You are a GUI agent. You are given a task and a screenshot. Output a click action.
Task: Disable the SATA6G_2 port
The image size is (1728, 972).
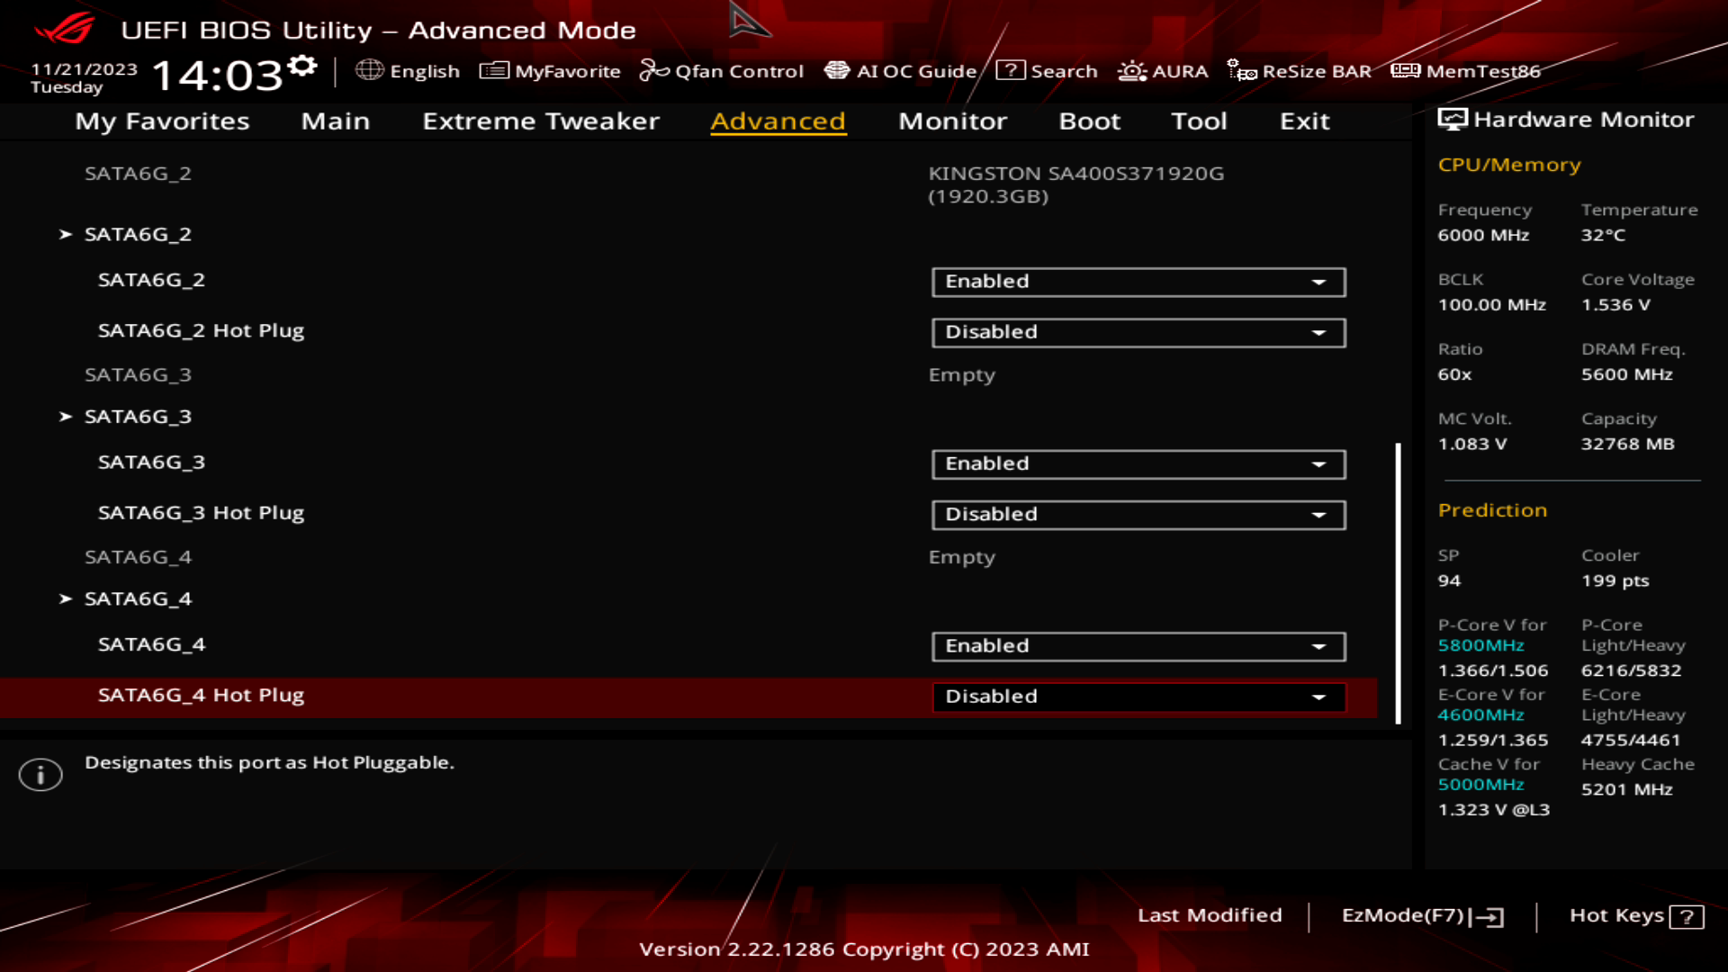1138,282
